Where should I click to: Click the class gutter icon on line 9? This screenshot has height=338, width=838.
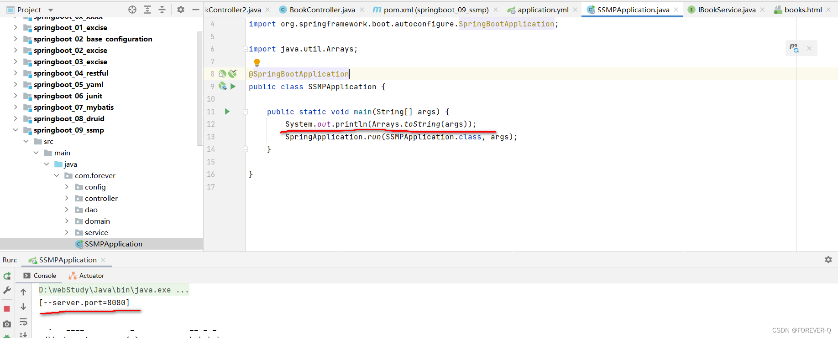222,86
